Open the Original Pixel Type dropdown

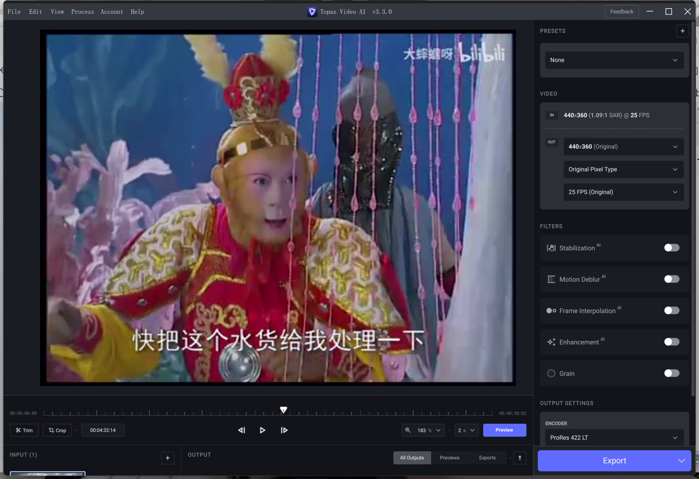coord(623,169)
